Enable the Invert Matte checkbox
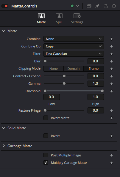The height and width of the screenshot is (177, 120). point(46,118)
